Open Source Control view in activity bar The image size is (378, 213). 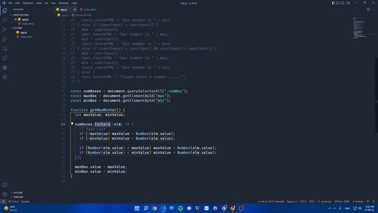click(x=5, y=30)
